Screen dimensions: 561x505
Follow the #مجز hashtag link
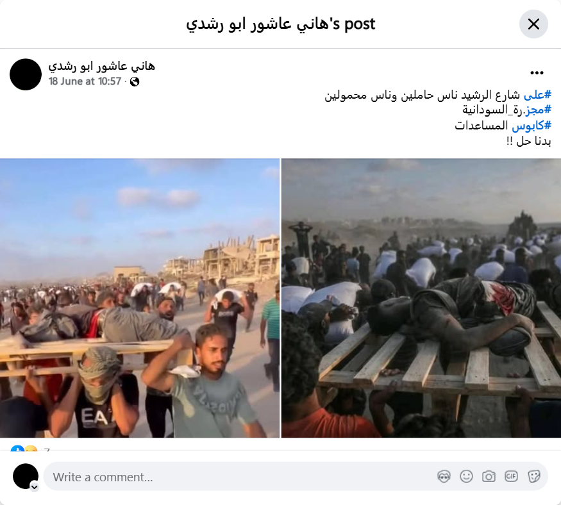[538, 110]
